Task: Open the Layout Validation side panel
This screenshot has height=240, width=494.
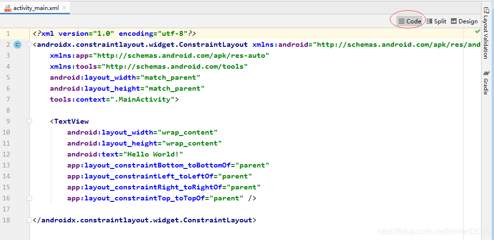Action: (486, 32)
